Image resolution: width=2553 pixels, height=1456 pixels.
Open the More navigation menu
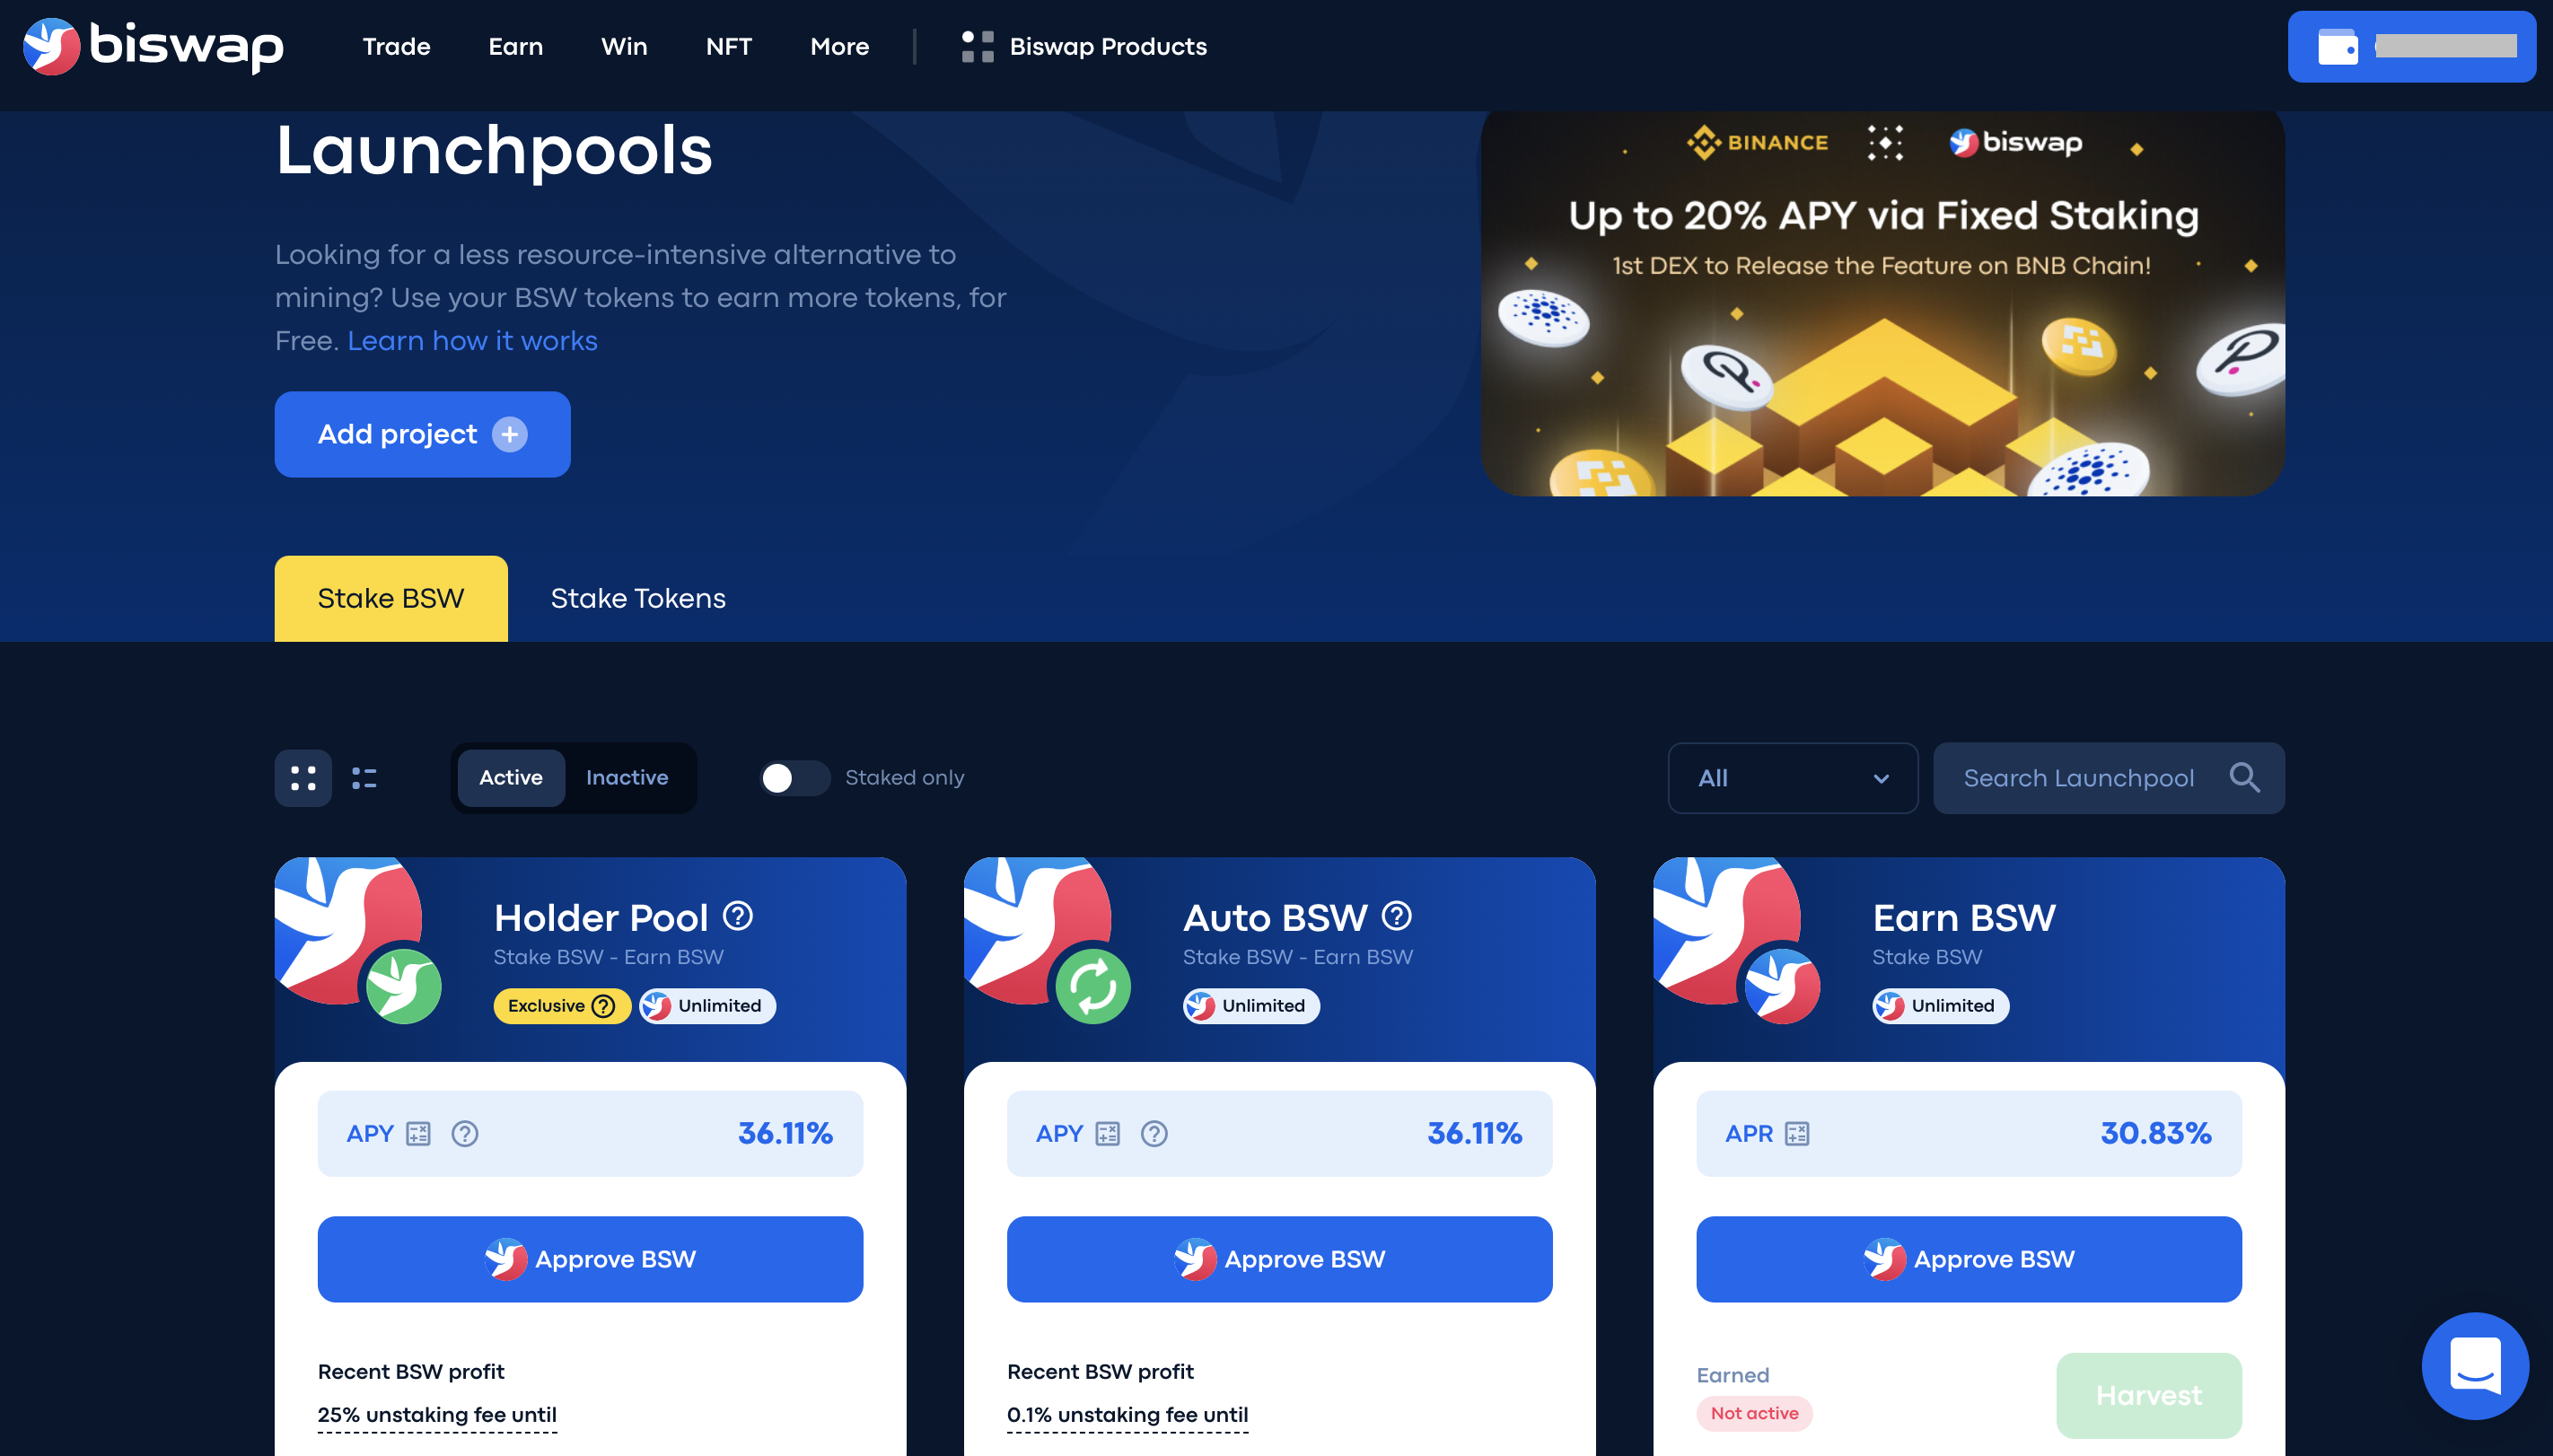[840, 46]
